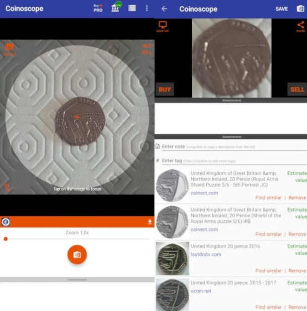Estimate value for 2015 - 2017 result
The width and height of the screenshot is (307, 311).
pyautogui.click(x=297, y=286)
